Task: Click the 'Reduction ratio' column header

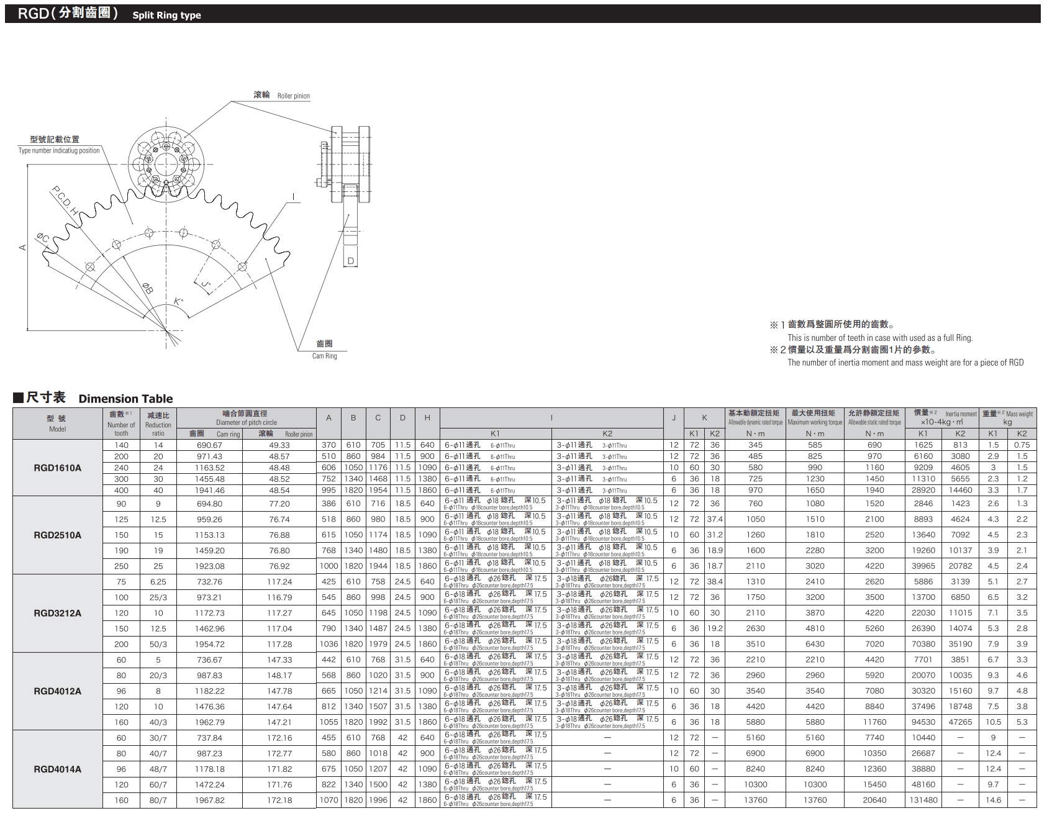Action: coord(158,429)
